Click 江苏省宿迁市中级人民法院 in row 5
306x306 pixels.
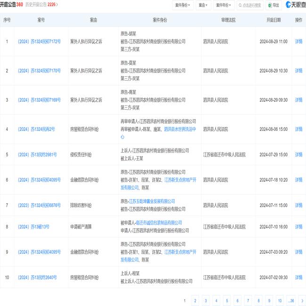(224, 154)
